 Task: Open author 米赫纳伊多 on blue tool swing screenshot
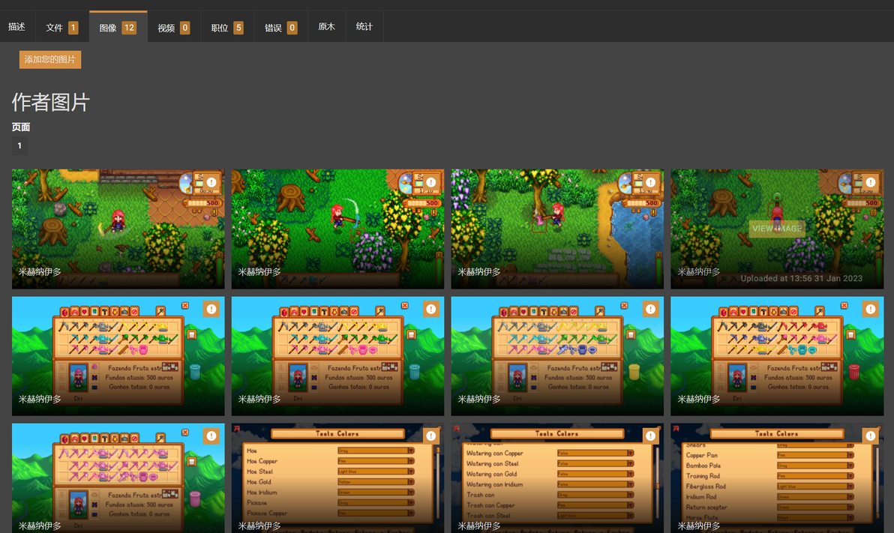tap(259, 272)
